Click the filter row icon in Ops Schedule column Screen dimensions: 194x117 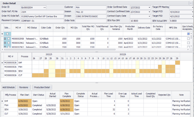coord(188,34)
